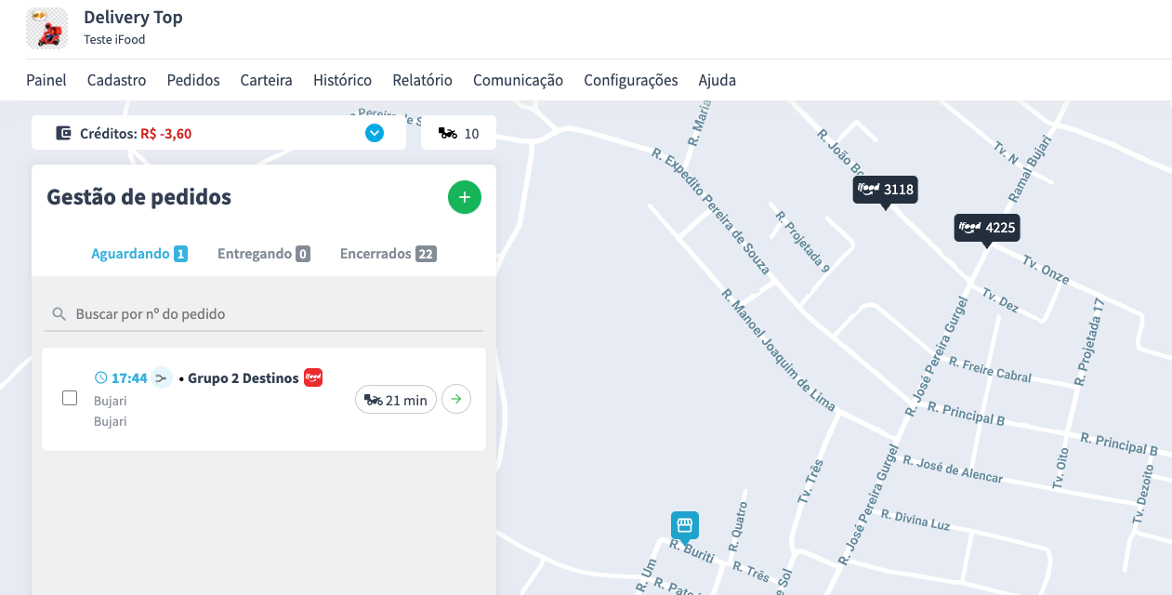Click the red iFood badge on the order
This screenshot has height=595, width=1172.
(313, 377)
